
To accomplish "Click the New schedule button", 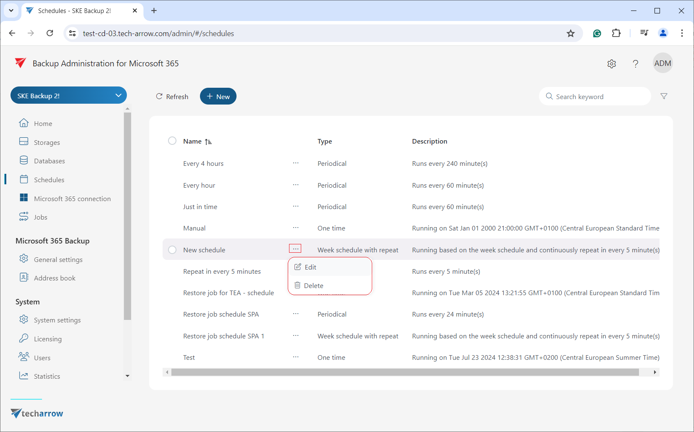I will (218, 97).
